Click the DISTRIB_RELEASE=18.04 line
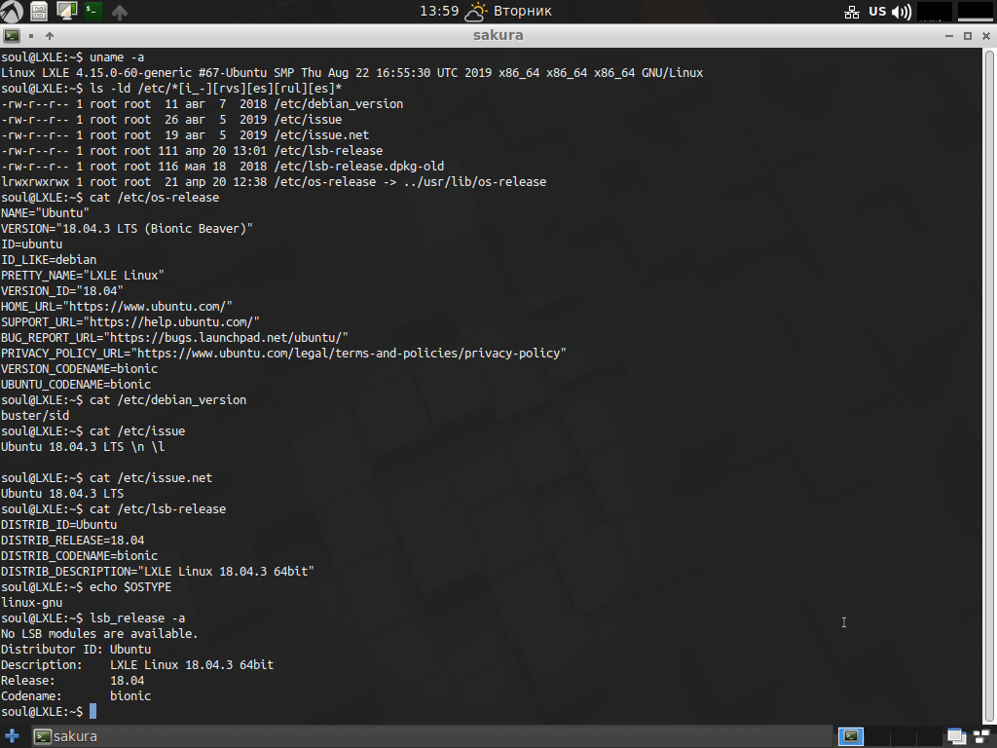This screenshot has height=748, width=997. pyautogui.click(x=72, y=540)
